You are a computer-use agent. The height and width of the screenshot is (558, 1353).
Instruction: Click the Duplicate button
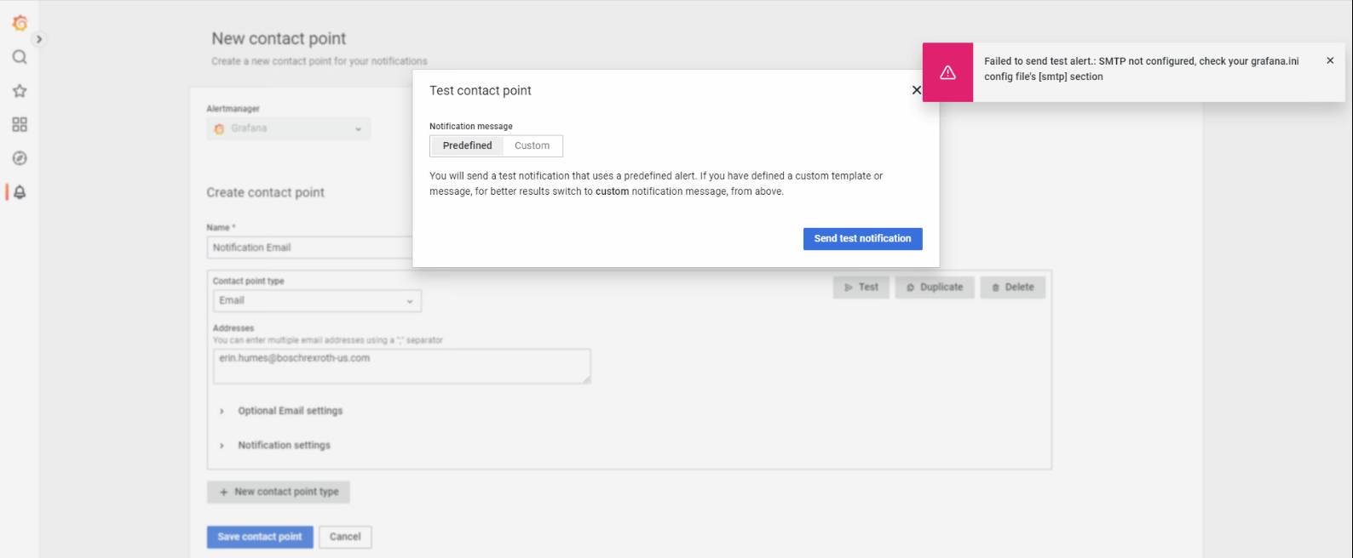coord(934,288)
